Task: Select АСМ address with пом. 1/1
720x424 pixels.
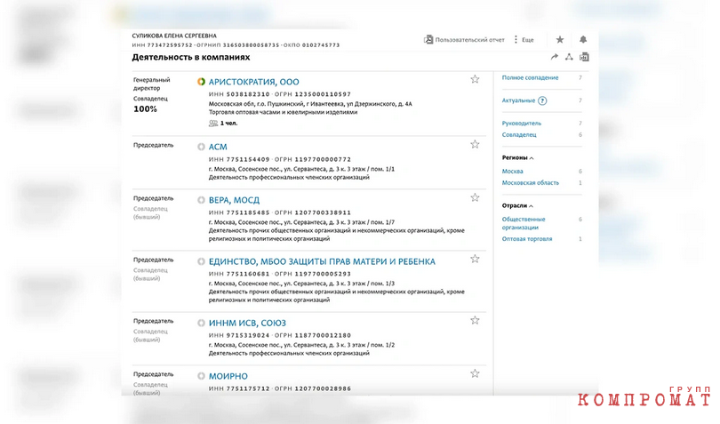Action: (301, 169)
